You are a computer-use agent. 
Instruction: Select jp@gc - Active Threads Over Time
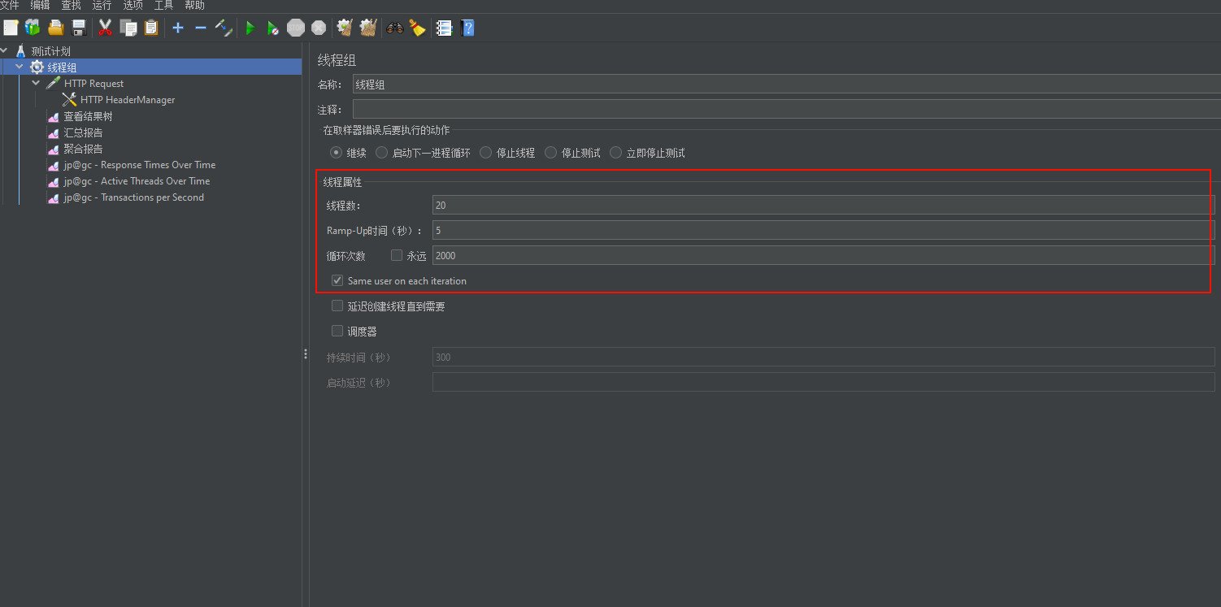pos(137,181)
